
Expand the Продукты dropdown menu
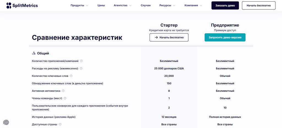[x=79, y=5]
